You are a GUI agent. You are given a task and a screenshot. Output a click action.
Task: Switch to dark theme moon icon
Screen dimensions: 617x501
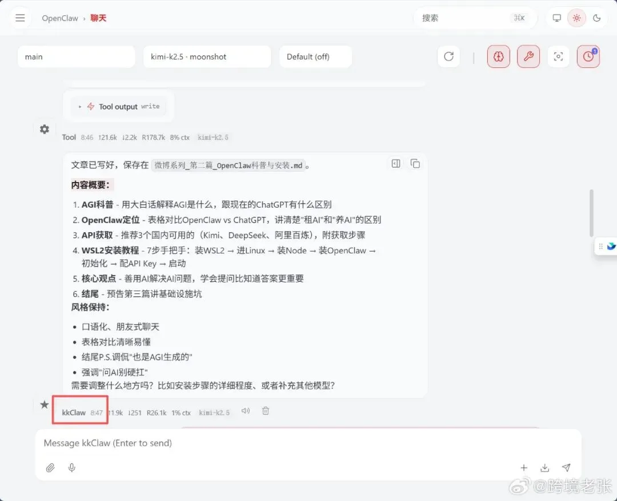(597, 18)
